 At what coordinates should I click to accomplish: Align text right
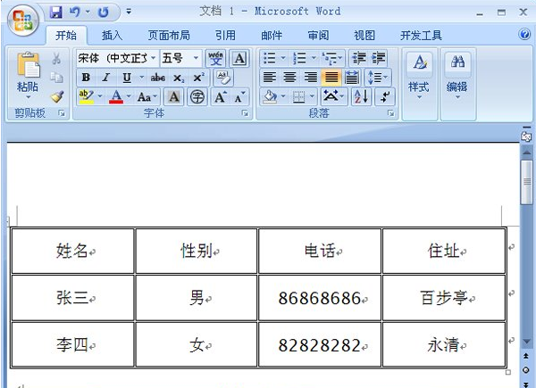tap(311, 78)
